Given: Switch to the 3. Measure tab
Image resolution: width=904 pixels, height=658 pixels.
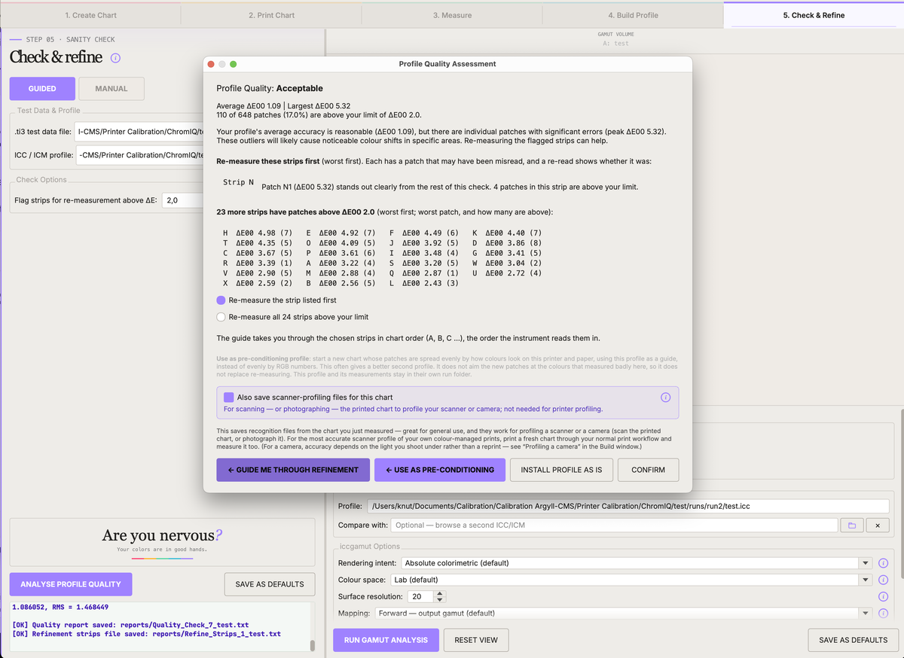Looking at the screenshot, I should pyautogui.click(x=452, y=15).
